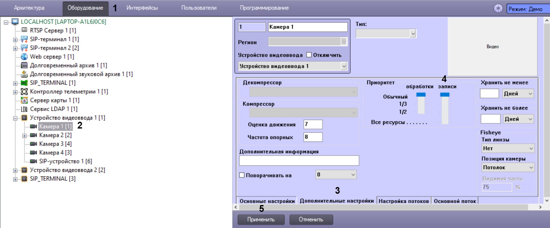Expand the Устройство видеоввода 2 tree node
Screen dimensions: 550x228
[x=15, y=171]
